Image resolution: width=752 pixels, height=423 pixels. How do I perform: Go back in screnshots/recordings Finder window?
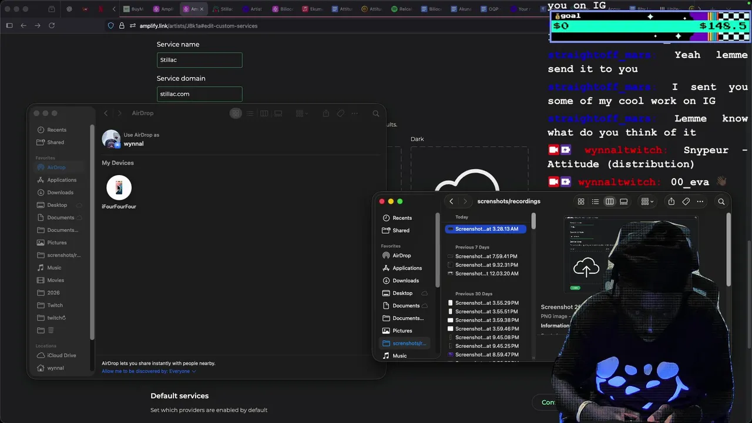coord(451,202)
